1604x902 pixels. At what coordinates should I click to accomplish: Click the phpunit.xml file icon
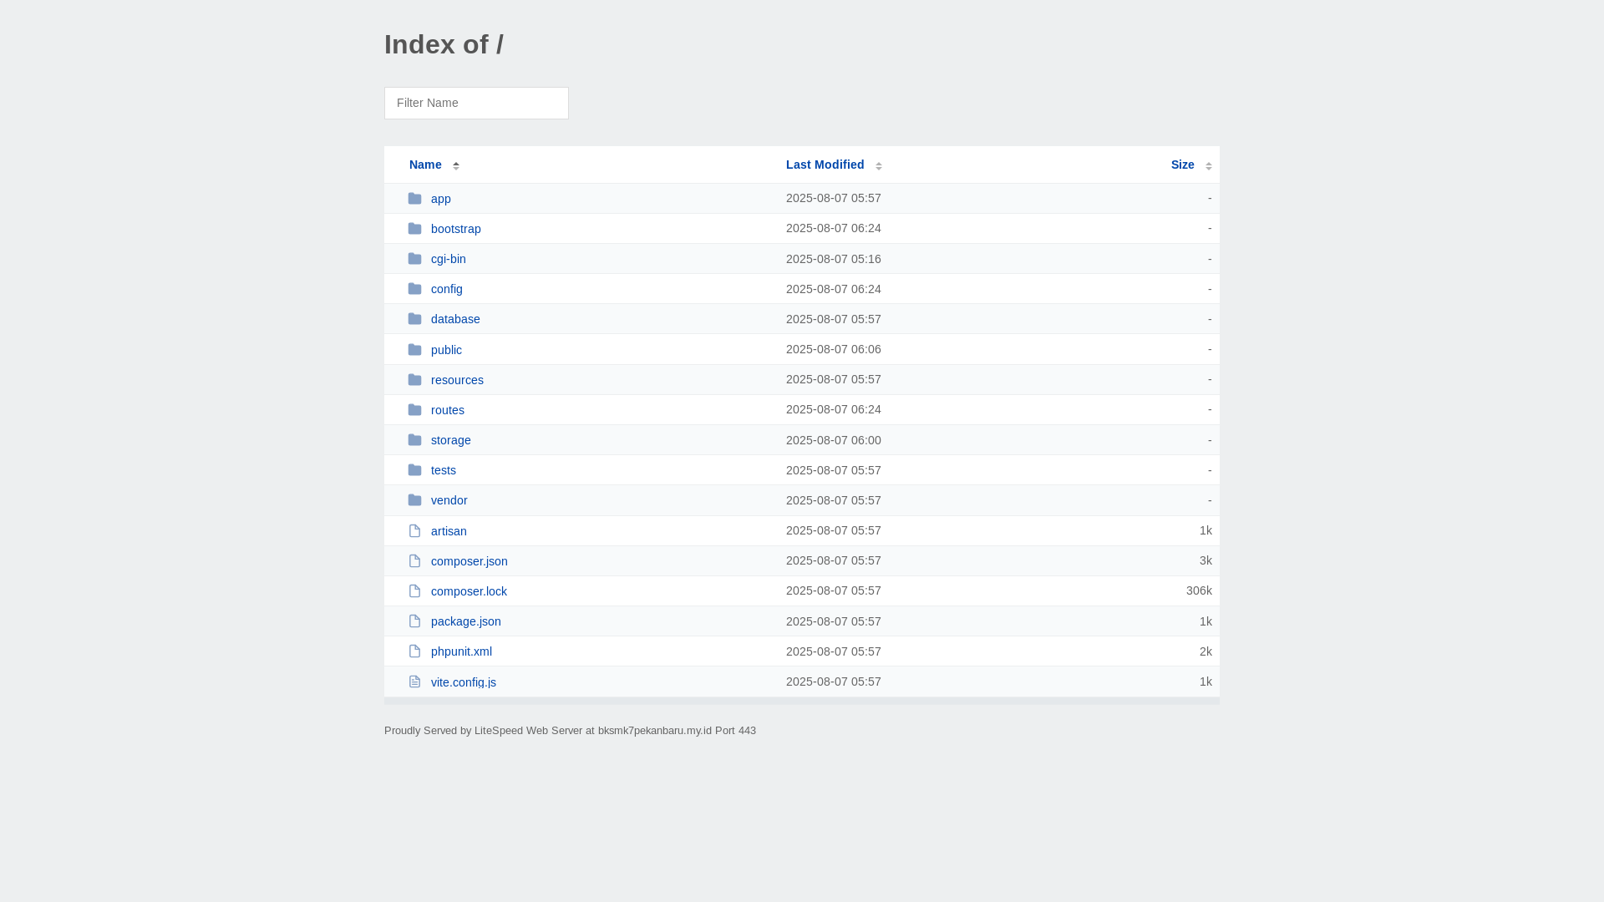pyautogui.click(x=414, y=651)
